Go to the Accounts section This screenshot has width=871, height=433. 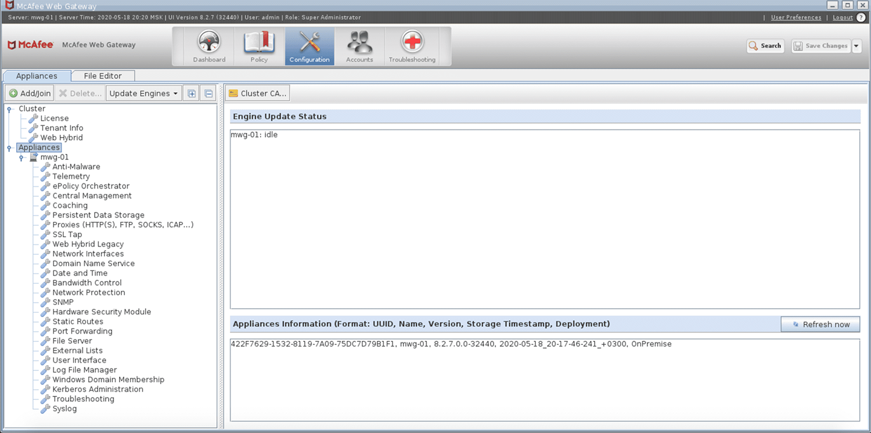359,45
